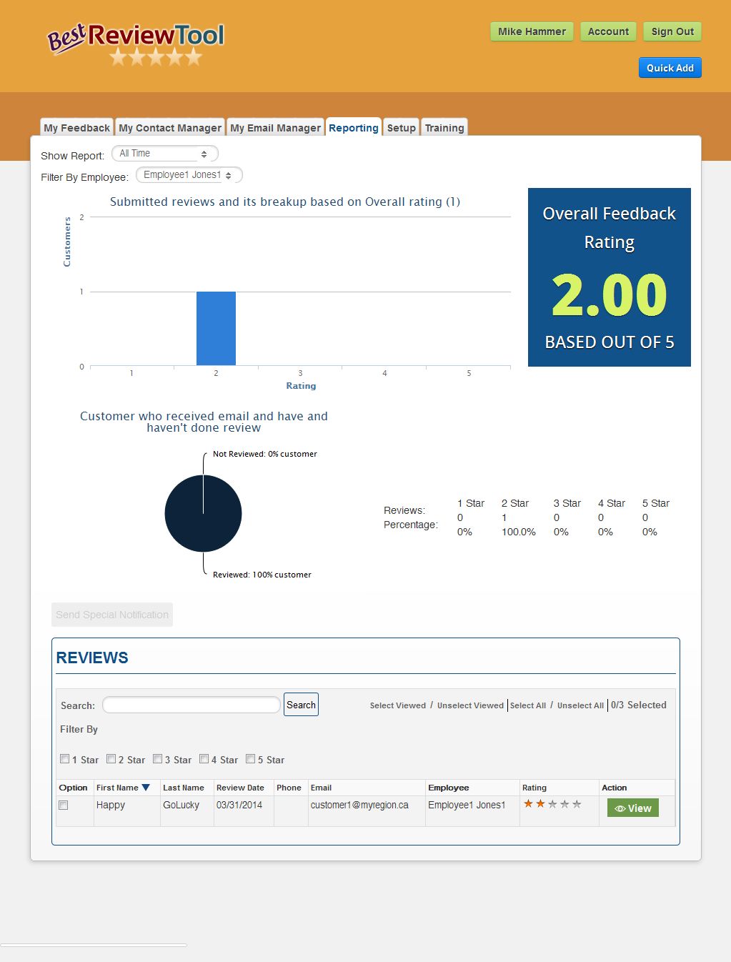Select the row checkbox for Happy GoLucky

point(64,805)
